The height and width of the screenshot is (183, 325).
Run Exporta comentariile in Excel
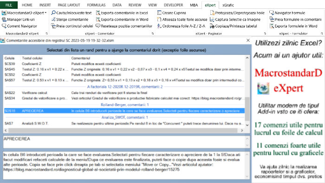122,13
